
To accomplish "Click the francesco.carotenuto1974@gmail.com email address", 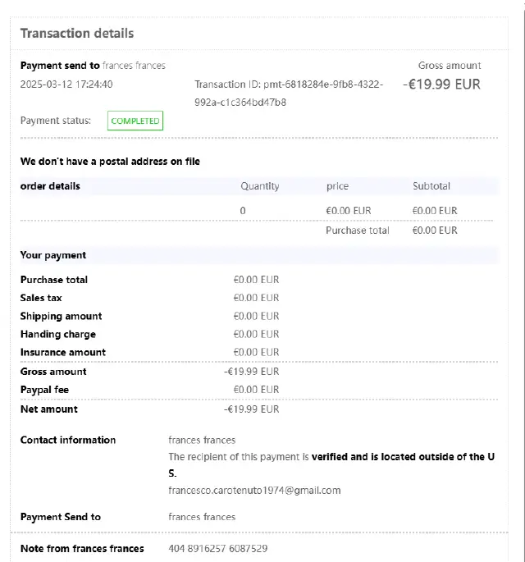I will click(x=254, y=491).
